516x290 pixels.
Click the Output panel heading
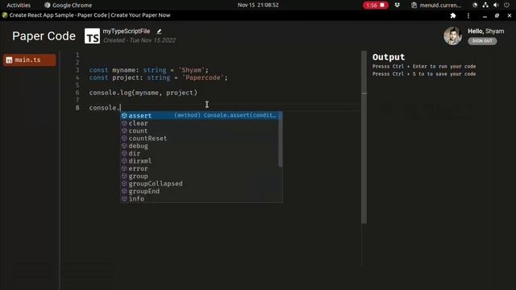[x=389, y=57]
